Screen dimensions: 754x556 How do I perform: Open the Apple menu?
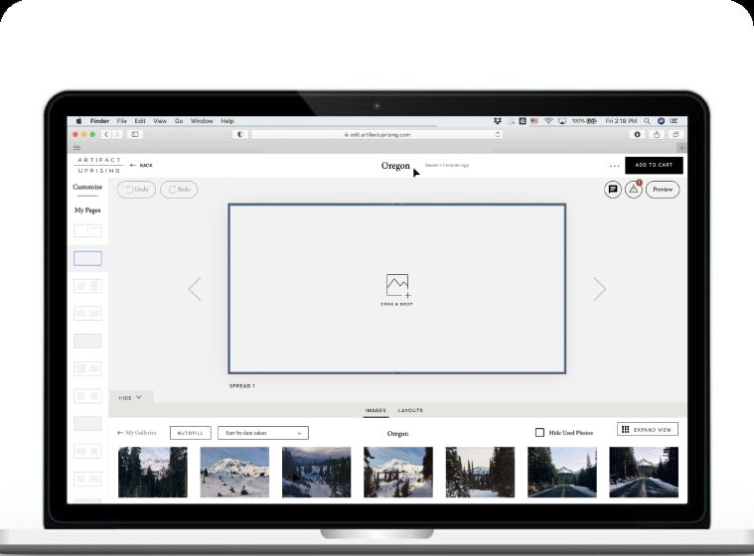pyautogui.click(x=78, y=121)
